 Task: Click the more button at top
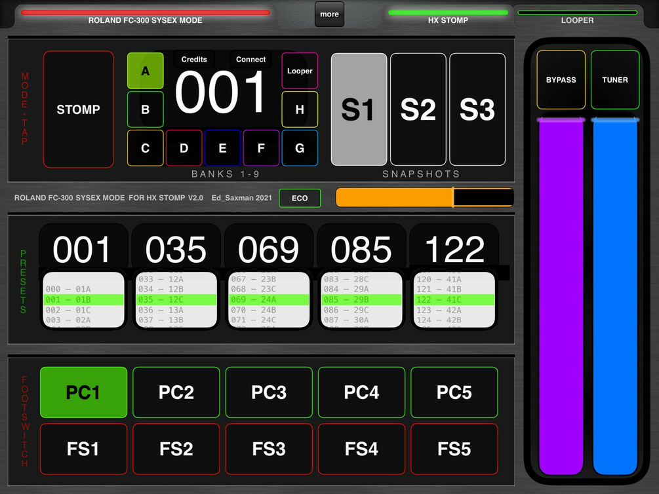coord(329,14)
